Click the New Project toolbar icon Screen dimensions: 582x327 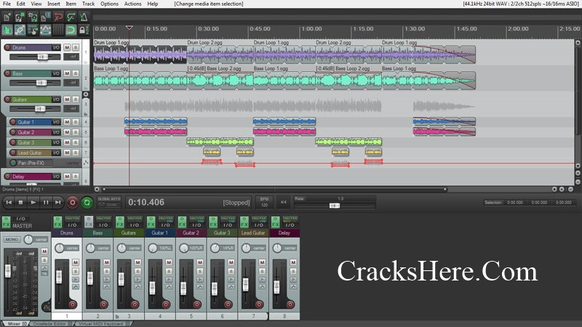[7, 17]
